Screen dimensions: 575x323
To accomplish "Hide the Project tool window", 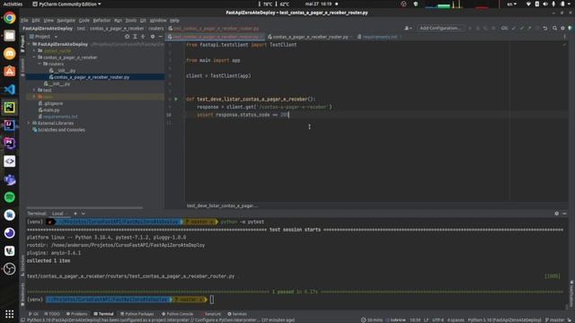I will click(x=160, y=37).
